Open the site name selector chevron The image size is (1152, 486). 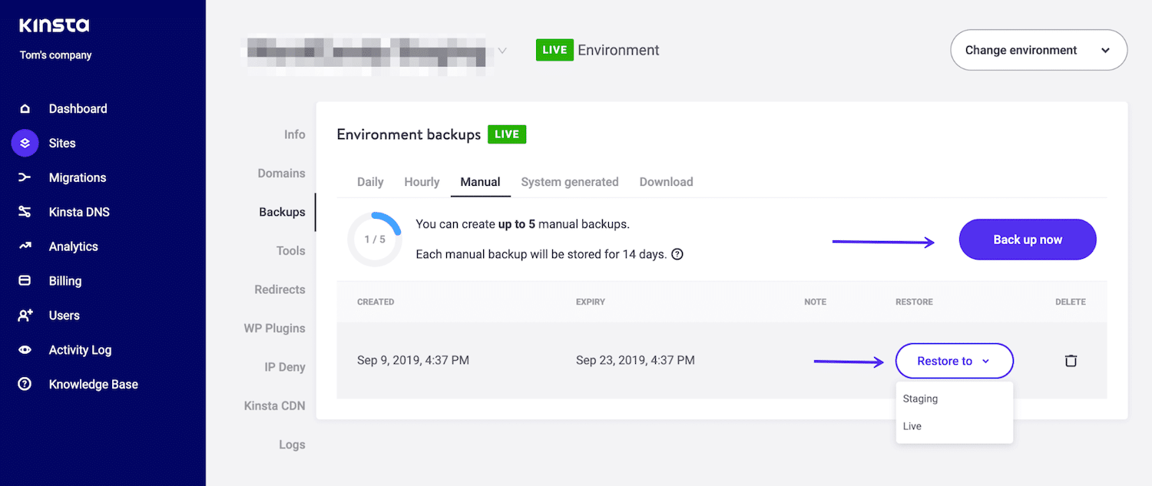tap(502, 50)
